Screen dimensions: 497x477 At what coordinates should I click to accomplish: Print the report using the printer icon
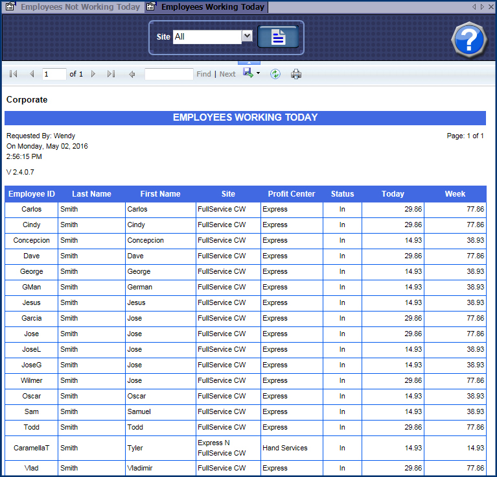[296, 75]
